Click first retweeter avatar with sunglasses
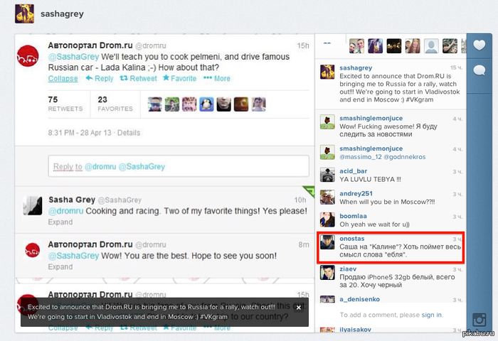This screenshot has height=341, width=498. click(x=155, y=104)
